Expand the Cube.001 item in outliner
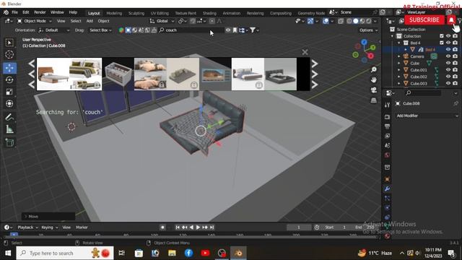This screenshot has height=260, width=462. 399,70
